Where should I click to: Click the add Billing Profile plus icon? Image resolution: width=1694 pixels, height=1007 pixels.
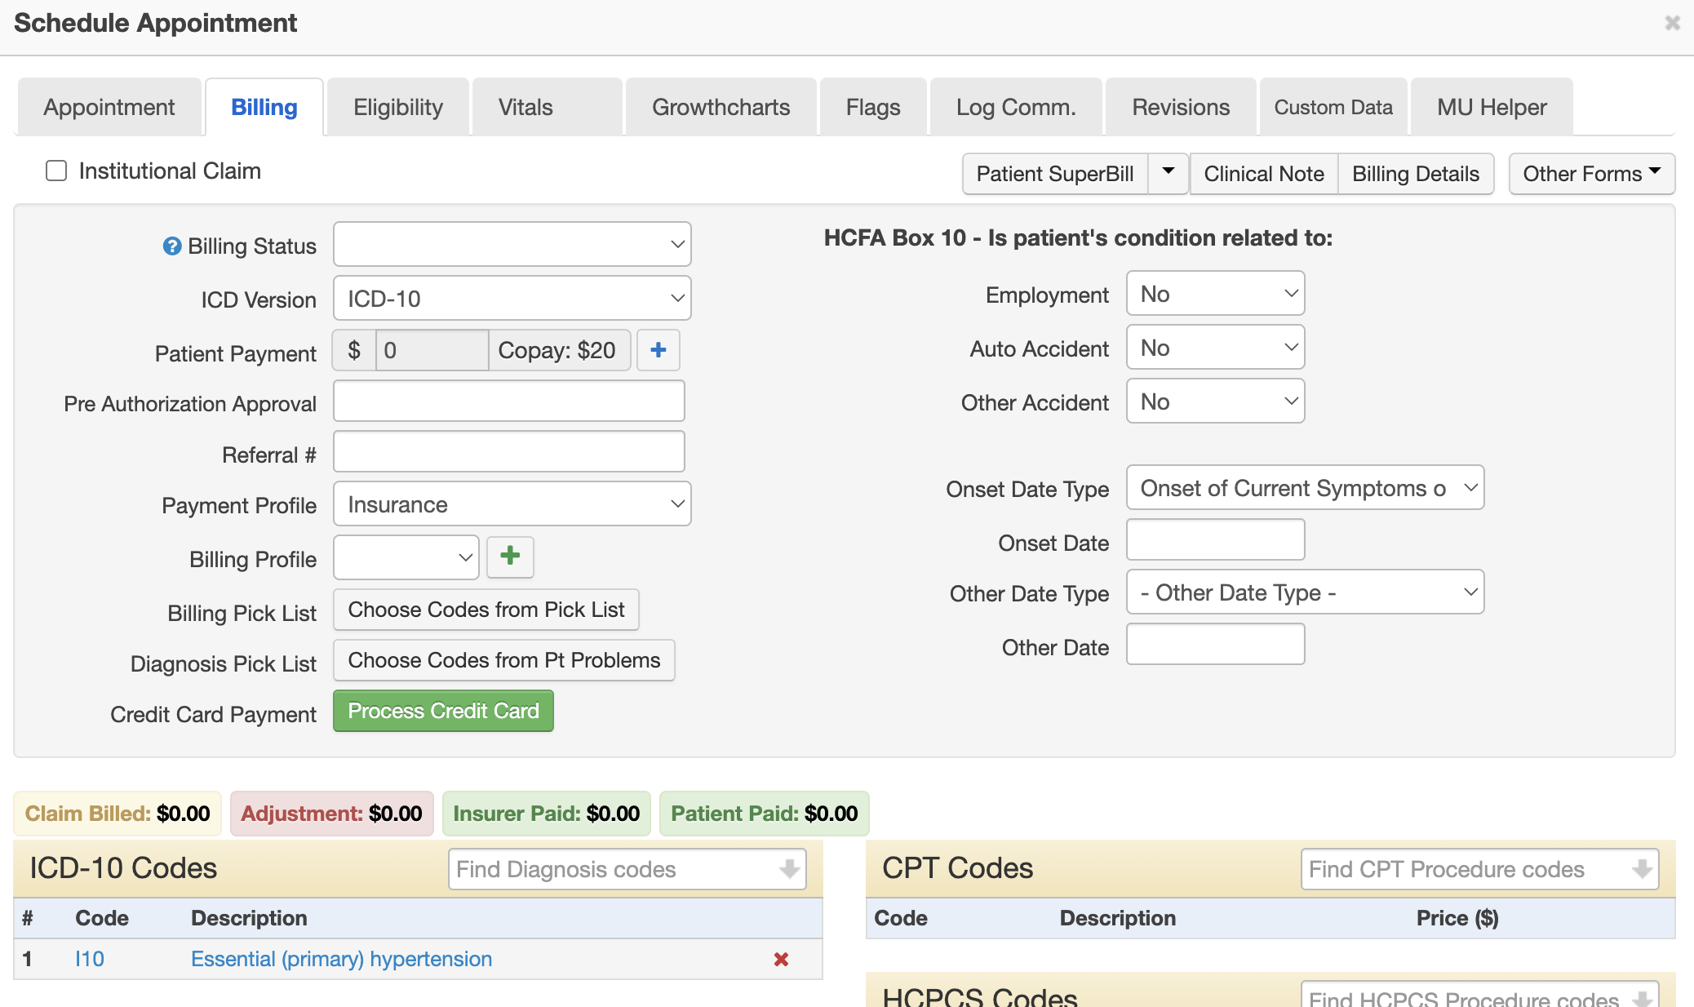[x=509, y=557]
